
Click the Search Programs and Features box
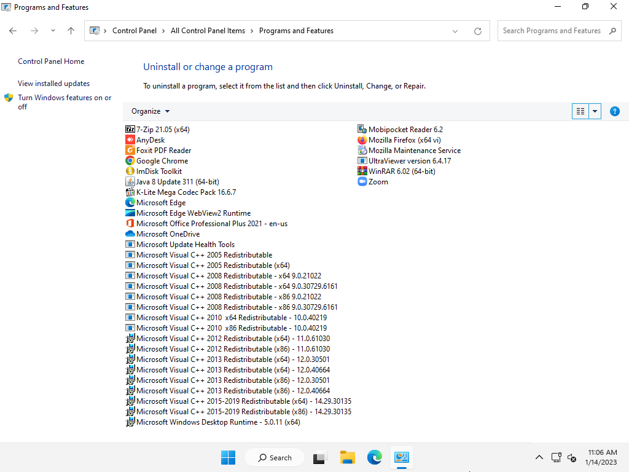click(552, 31)
